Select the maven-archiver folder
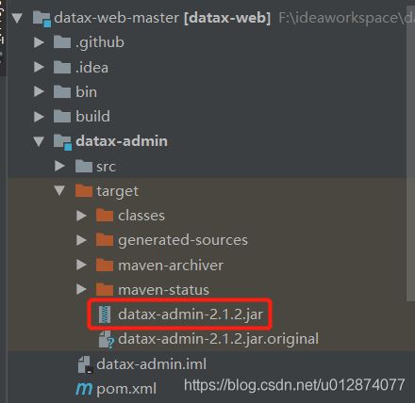Viewport: 415px width, 403px height. click(x=159, y=266)
